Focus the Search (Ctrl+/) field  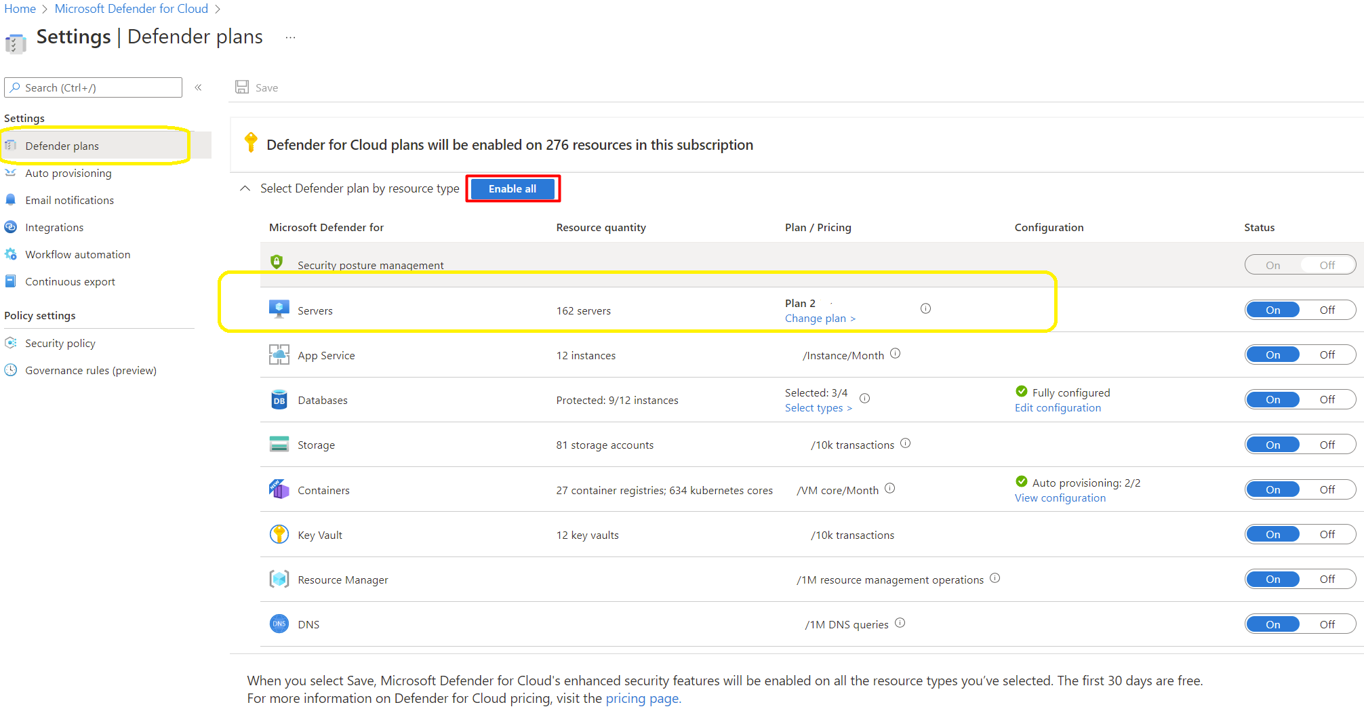(x=94, y=87)
